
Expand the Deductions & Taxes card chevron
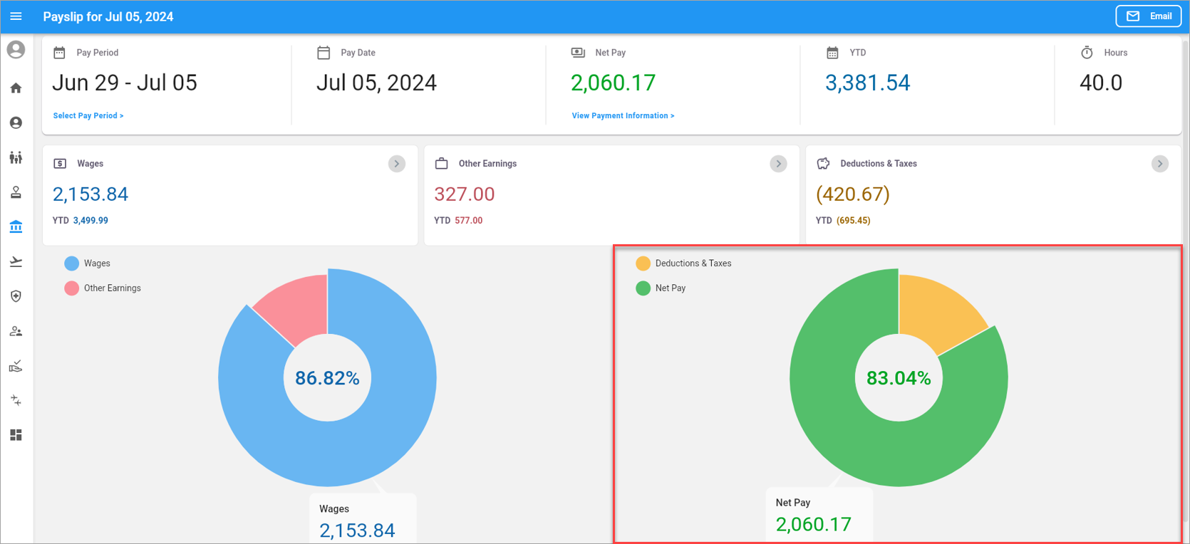pos(1160,164)
